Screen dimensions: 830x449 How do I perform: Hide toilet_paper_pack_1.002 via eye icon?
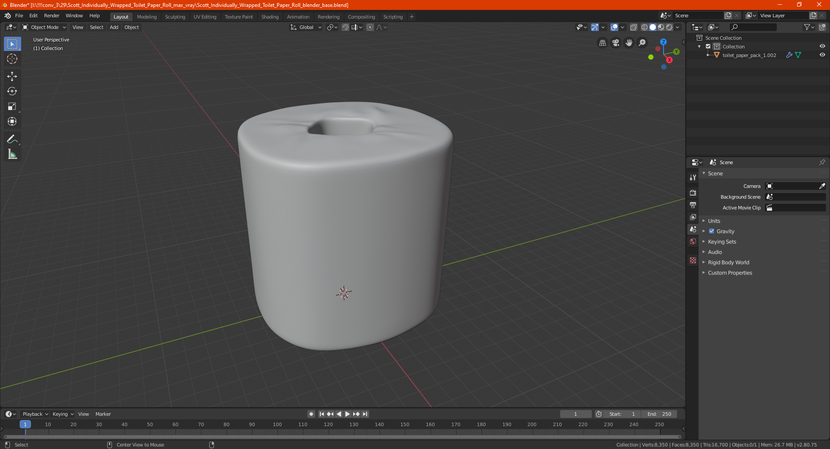(822, 55)
